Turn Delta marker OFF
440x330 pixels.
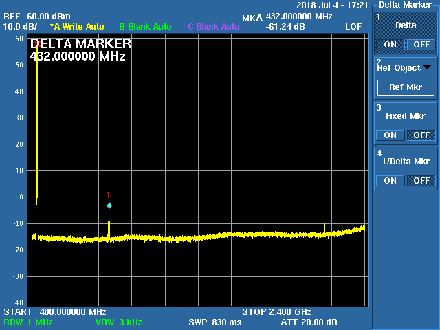coord(421,45)
